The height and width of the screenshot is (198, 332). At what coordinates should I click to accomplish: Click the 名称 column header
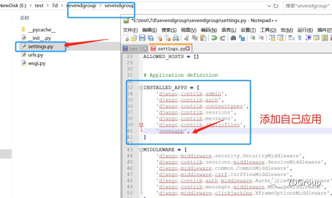[24, 18]
